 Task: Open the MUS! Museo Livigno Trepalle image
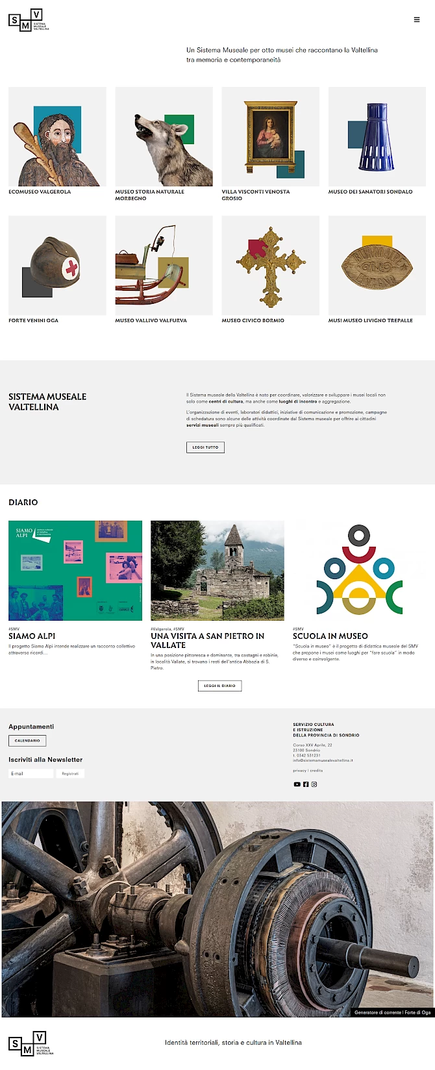(x=377, y=266)
